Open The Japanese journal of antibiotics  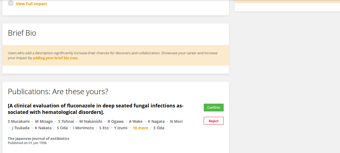[38, 138]
